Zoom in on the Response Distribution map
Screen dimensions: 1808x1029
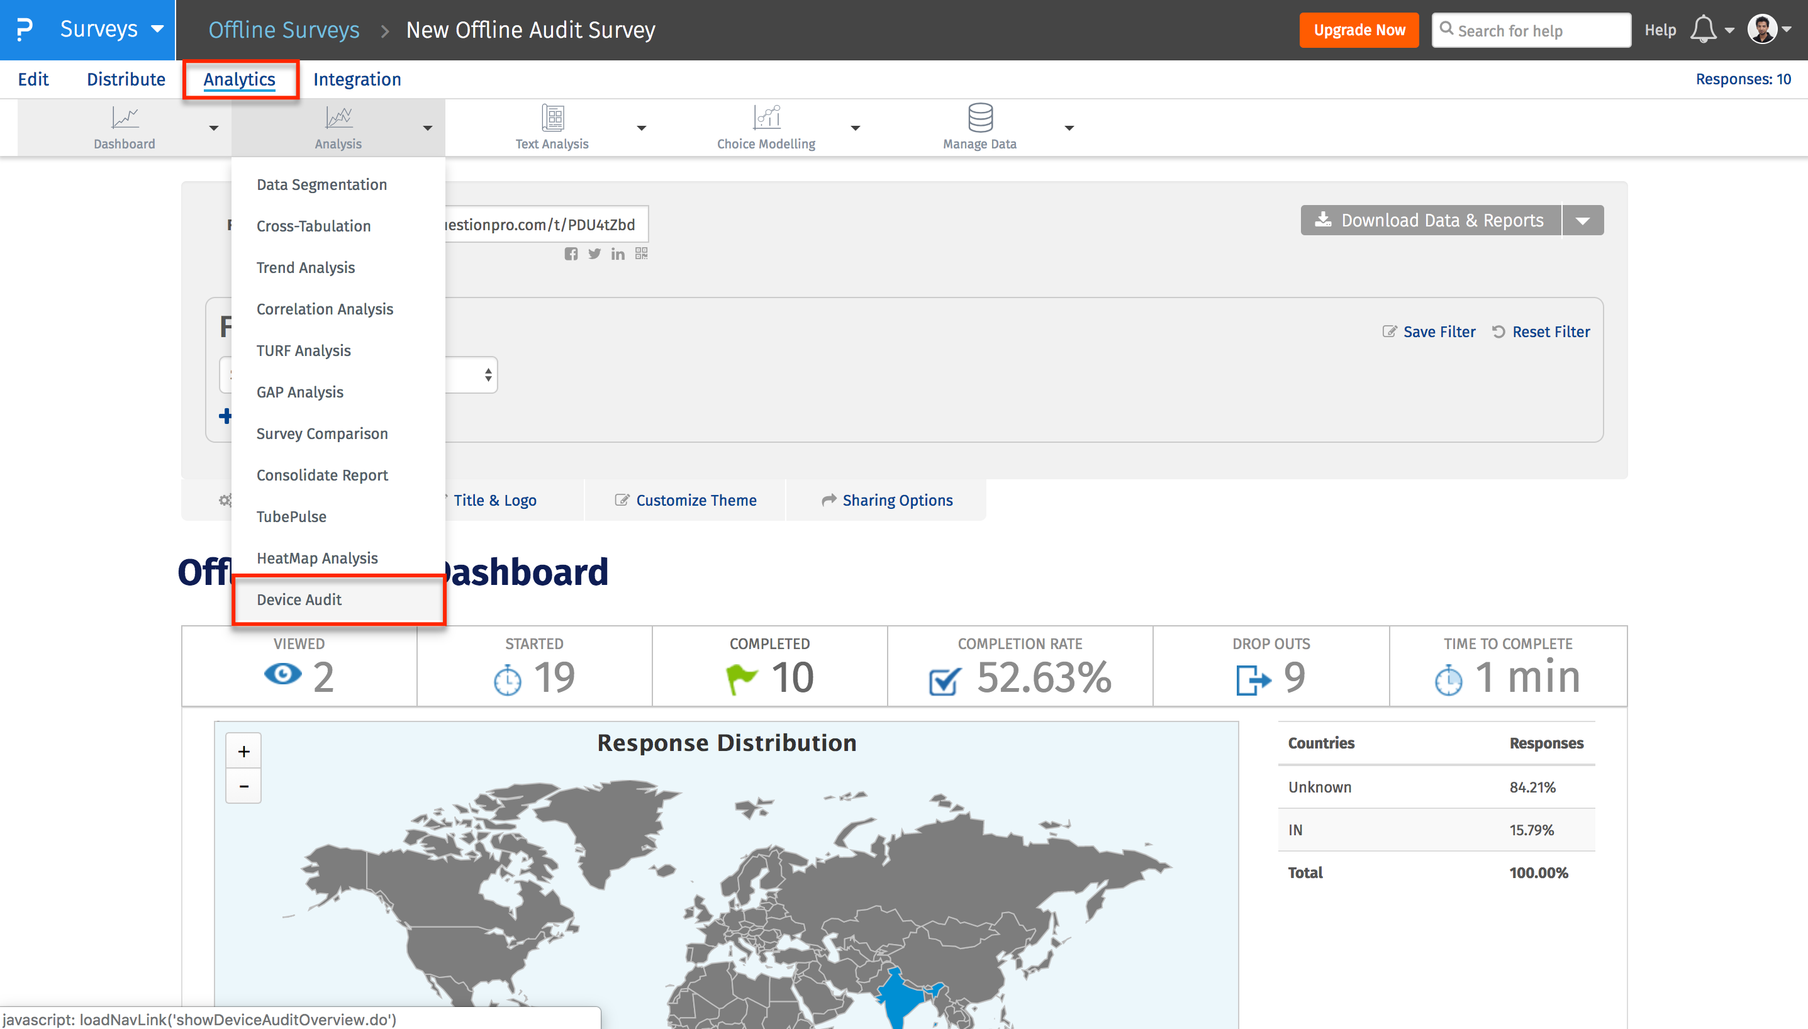click(x=243, y=751)
